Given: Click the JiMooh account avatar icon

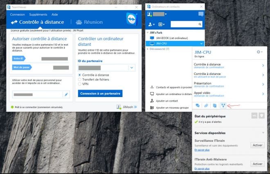Looking at the screenshot, I should click(119, 107).
